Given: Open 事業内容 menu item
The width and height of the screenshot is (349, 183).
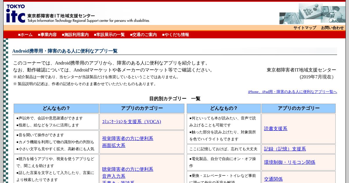Looking at the screenshot, I should point(47,35).
